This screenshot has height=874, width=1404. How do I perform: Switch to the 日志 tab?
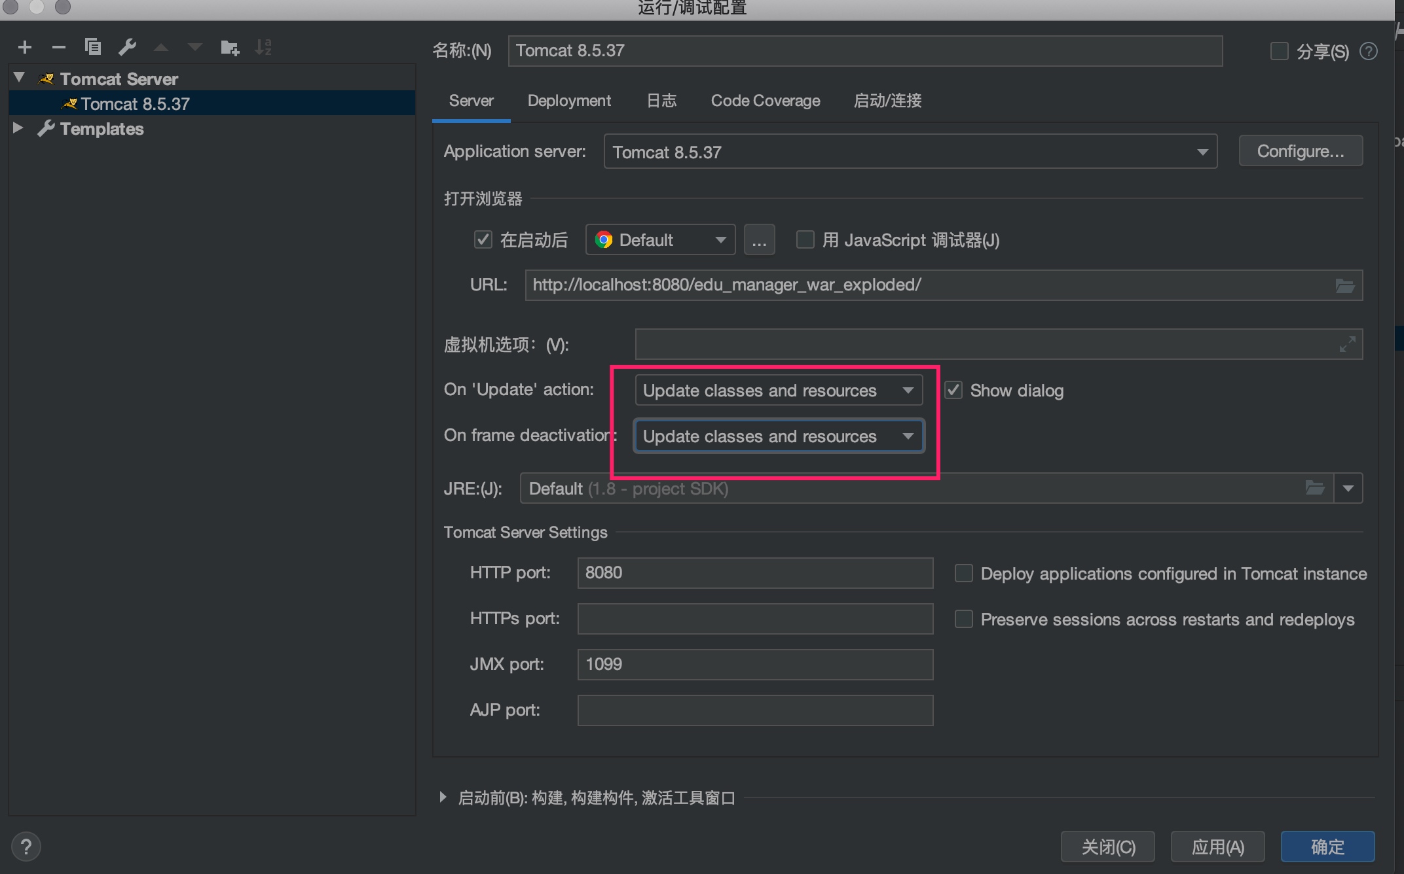point(661,101)
